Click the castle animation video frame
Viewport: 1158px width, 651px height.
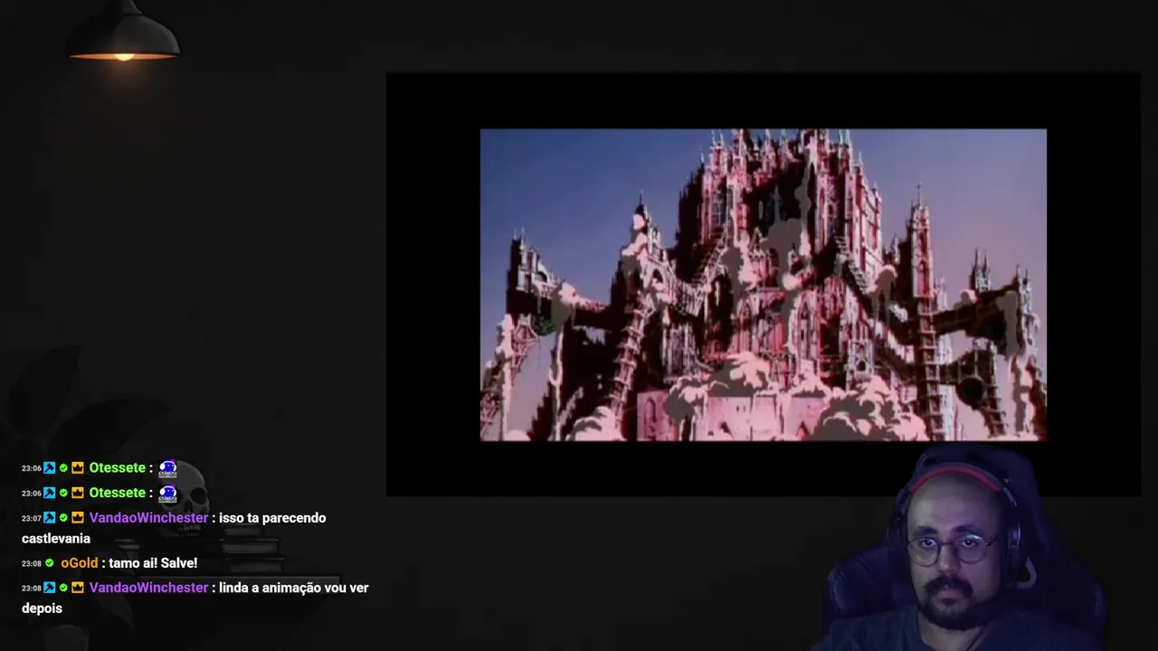[763, 285]
